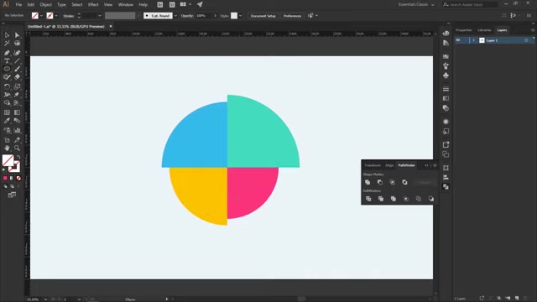Select the Hand tool

pos(7,148)
